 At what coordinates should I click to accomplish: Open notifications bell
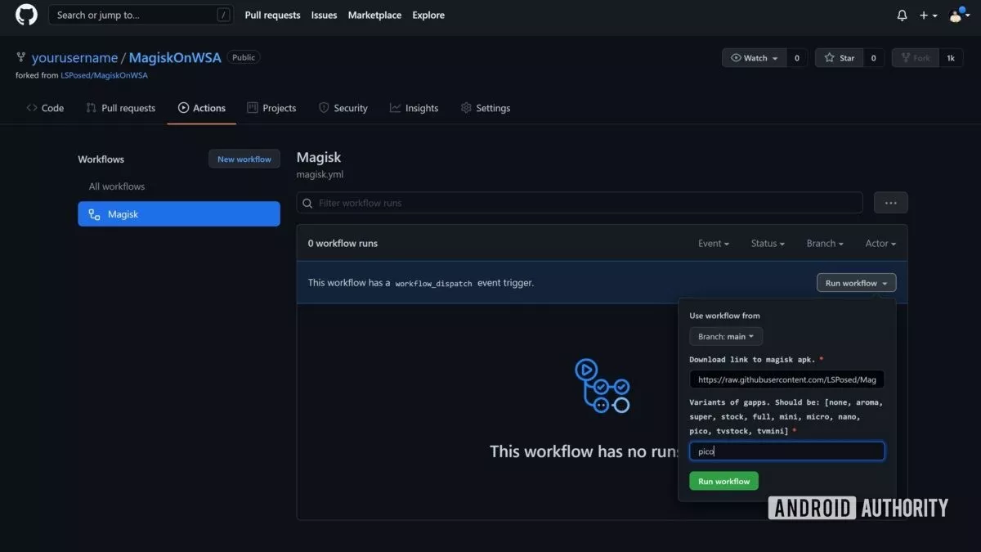tap(903, 16)
